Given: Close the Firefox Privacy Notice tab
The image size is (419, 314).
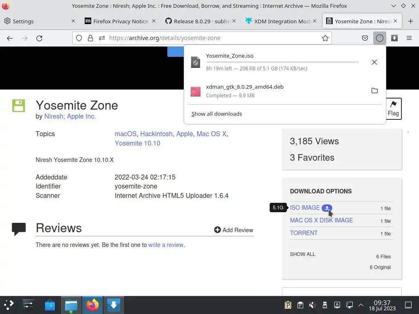Looking at the screenshot, I should [154, 21].
